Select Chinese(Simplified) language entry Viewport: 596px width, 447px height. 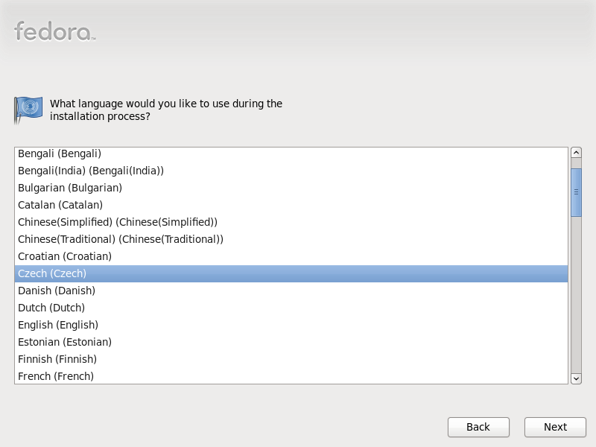tap(118, 222)
